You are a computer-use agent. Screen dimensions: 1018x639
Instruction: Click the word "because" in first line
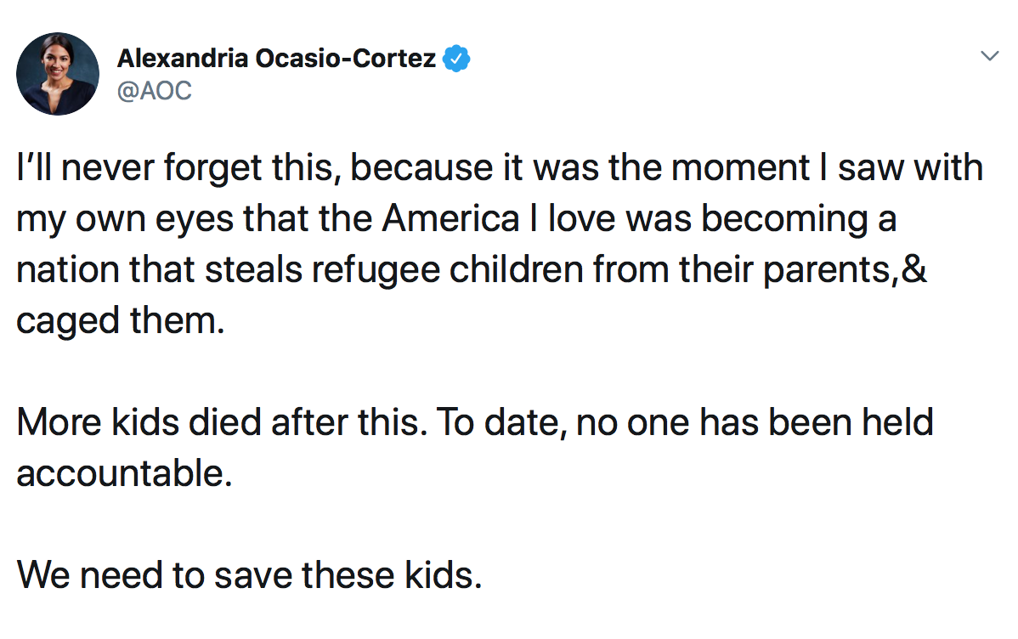(421, 167)
